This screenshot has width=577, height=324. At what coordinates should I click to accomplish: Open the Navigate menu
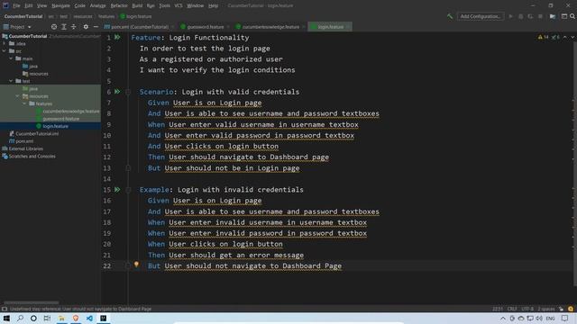(60, 5)
